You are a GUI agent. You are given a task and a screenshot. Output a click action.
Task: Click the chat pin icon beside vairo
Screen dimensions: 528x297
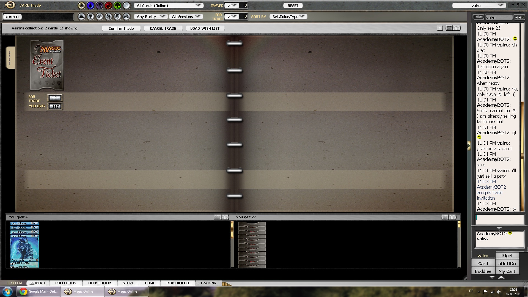[x=479, y=17]
